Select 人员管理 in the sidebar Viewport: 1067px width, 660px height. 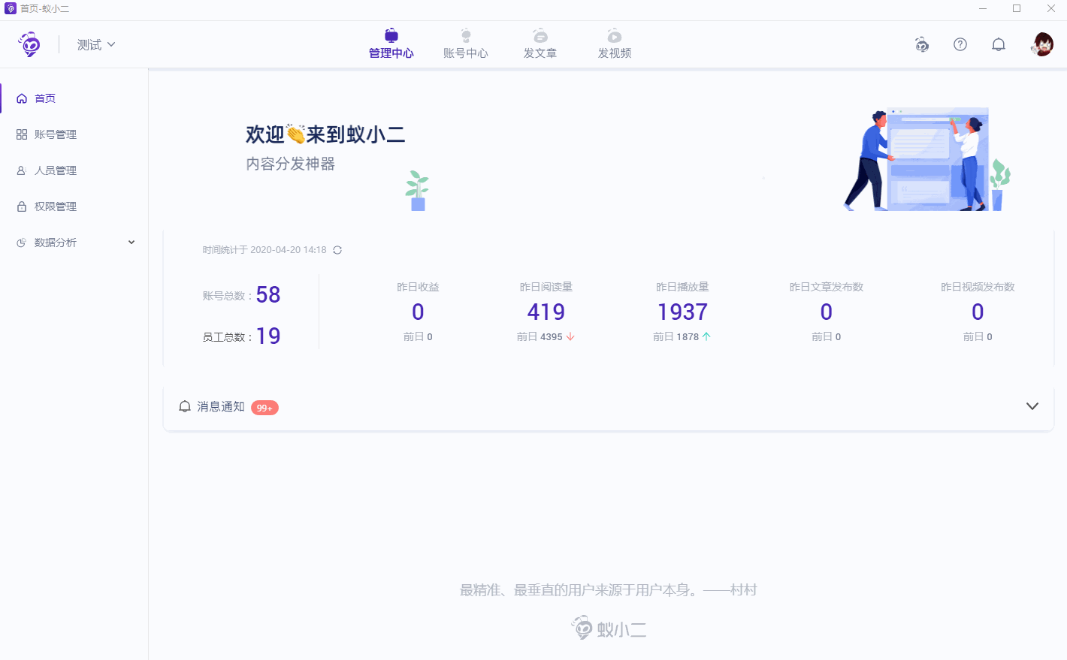point(53,170)
